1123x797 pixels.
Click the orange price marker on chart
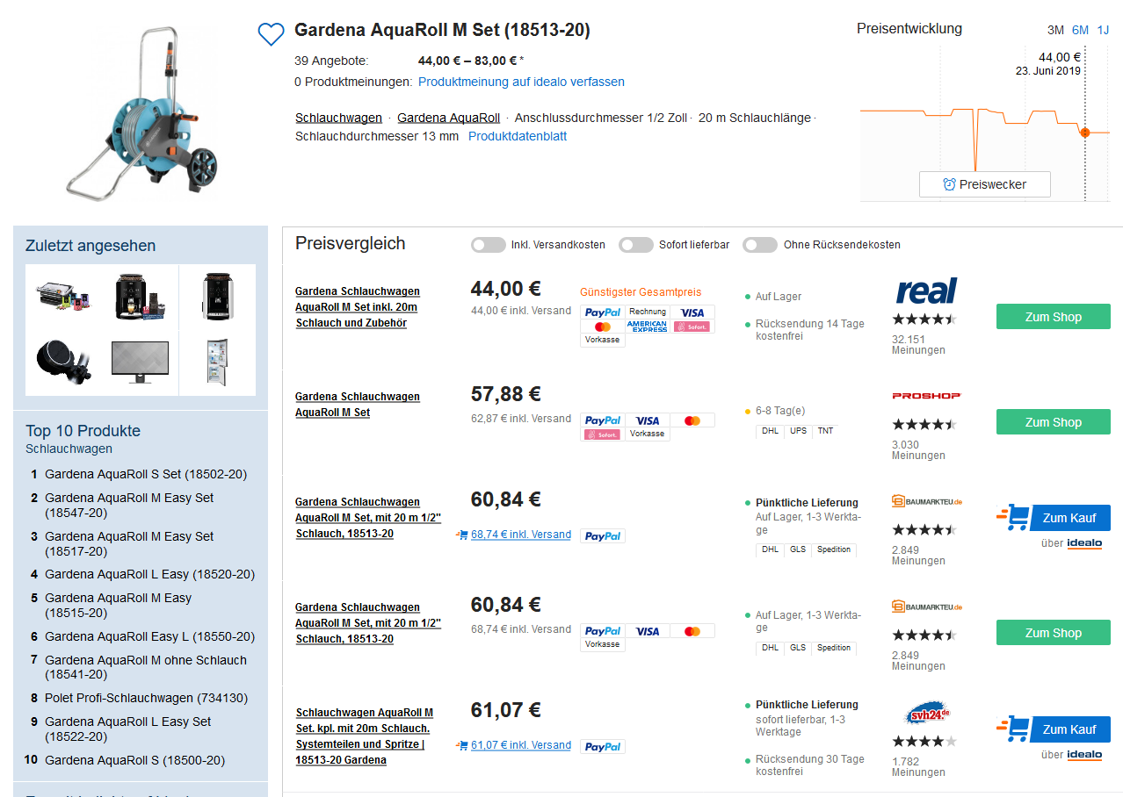pos(1084,133)
